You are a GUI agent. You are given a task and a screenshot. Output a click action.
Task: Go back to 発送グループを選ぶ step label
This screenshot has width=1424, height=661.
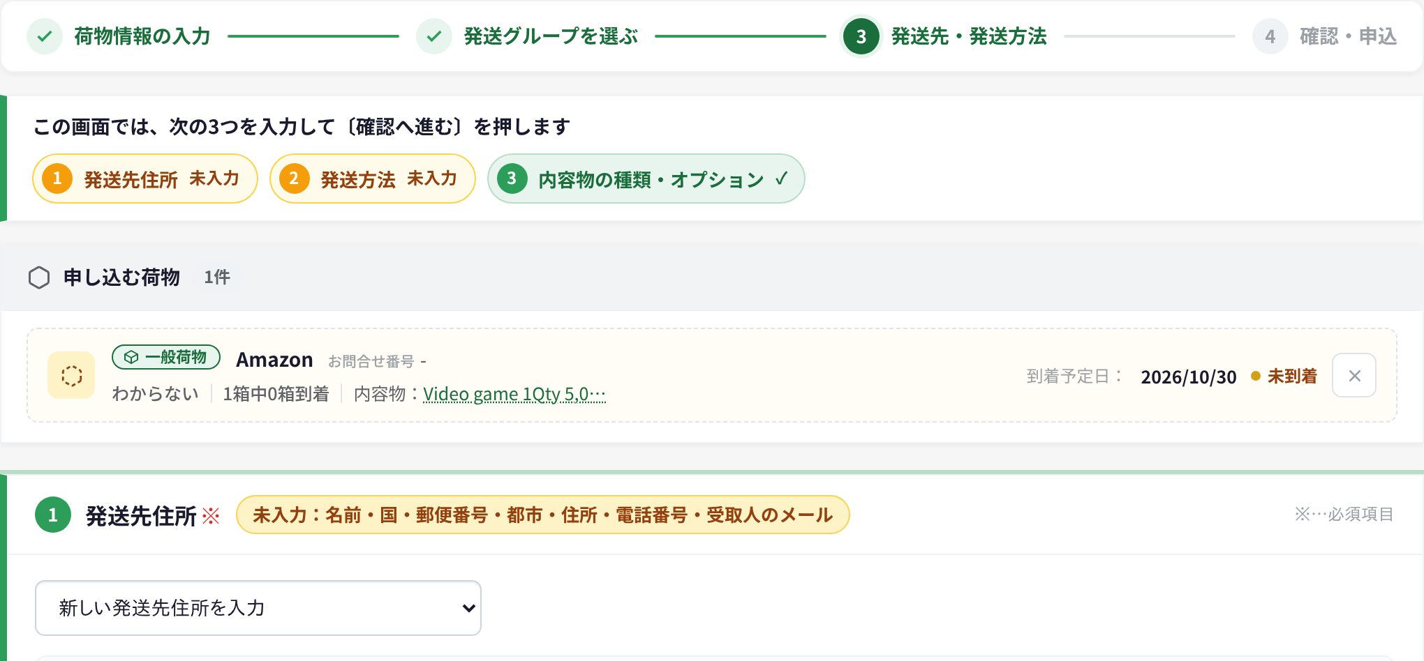tap(551, 36)
